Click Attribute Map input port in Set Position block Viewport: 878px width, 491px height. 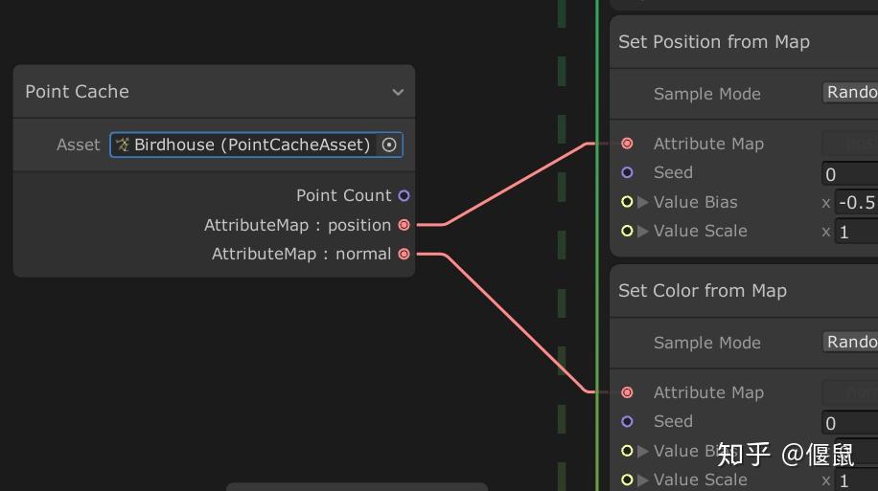[x=627, y=144]
